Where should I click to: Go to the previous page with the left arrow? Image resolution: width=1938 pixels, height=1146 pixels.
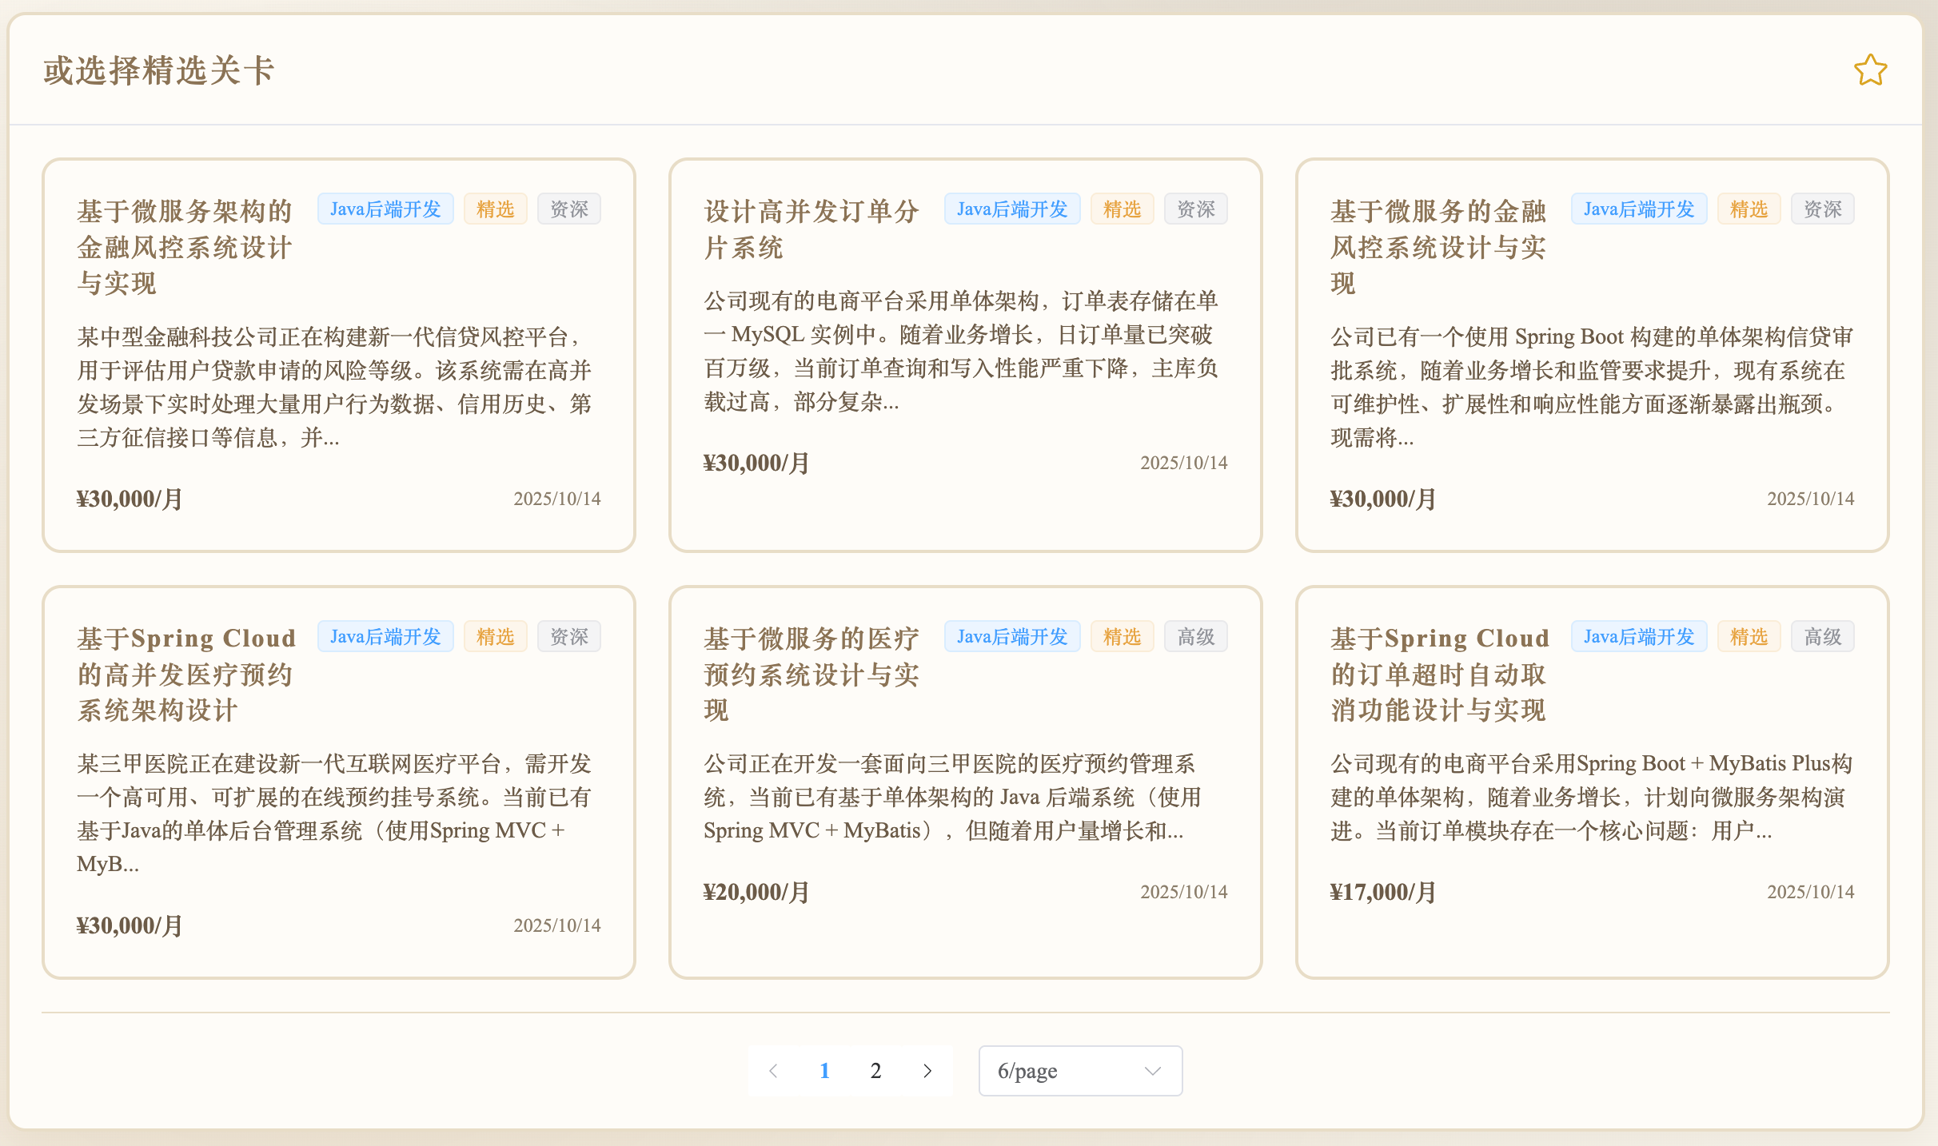(773, 1071)
